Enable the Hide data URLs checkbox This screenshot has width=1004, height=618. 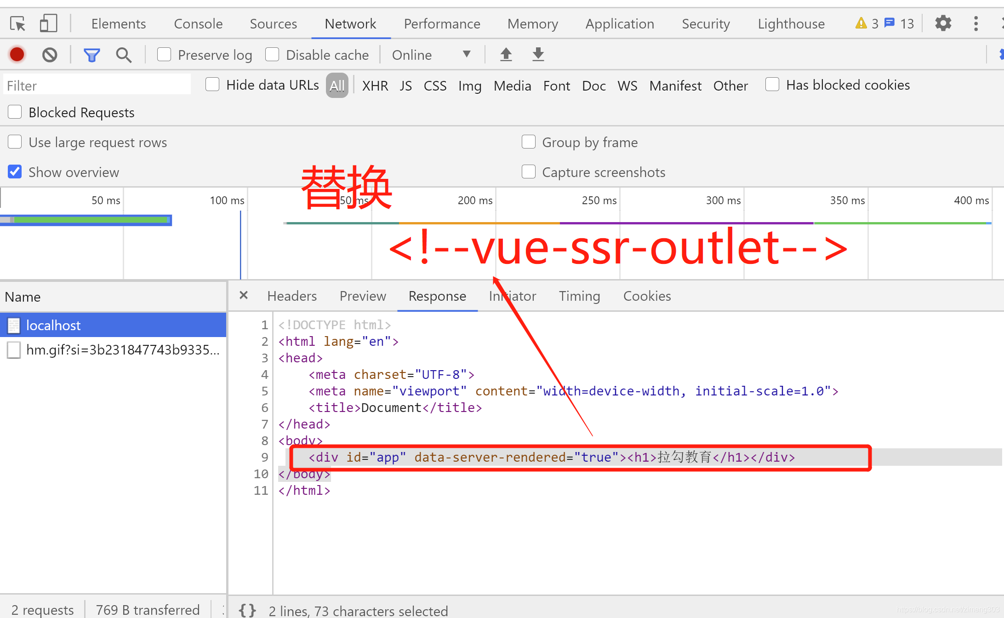[x=213, y=86]
